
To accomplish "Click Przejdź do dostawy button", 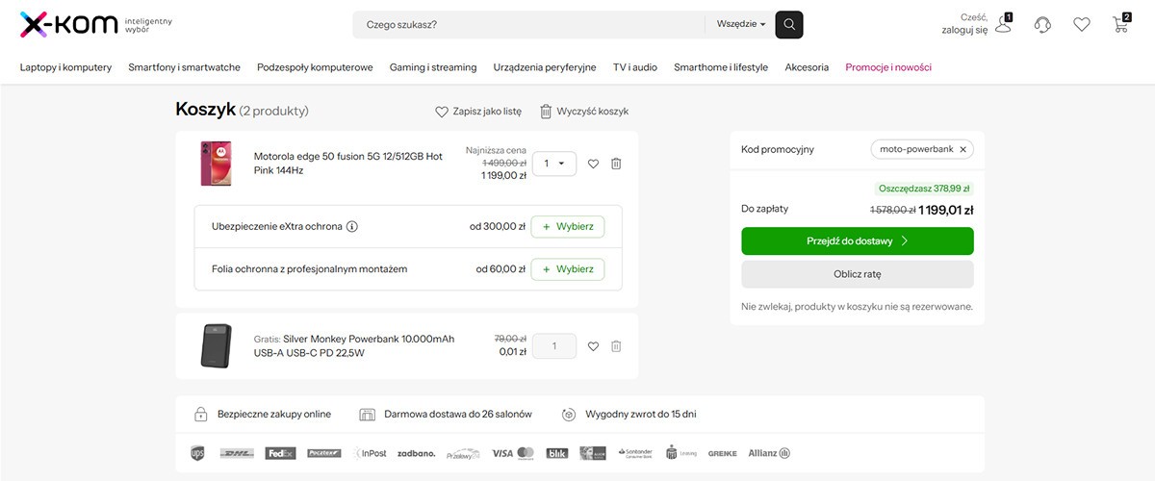I will pyautogui.click(x=858, y=241).
